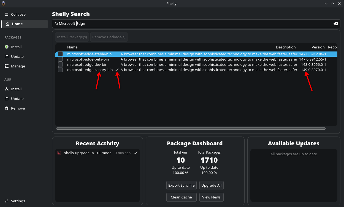Screen dimensions: 344x207
Task: Click the Remove Package(s) button
Action: 109,37
